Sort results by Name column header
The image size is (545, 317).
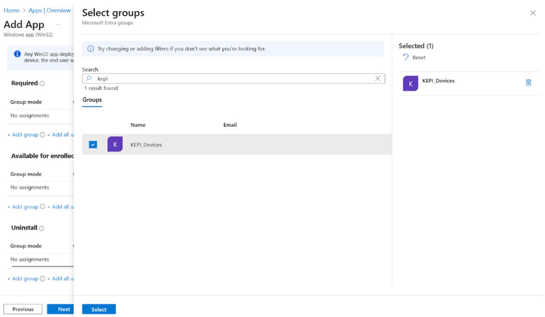tap(138, 125)
